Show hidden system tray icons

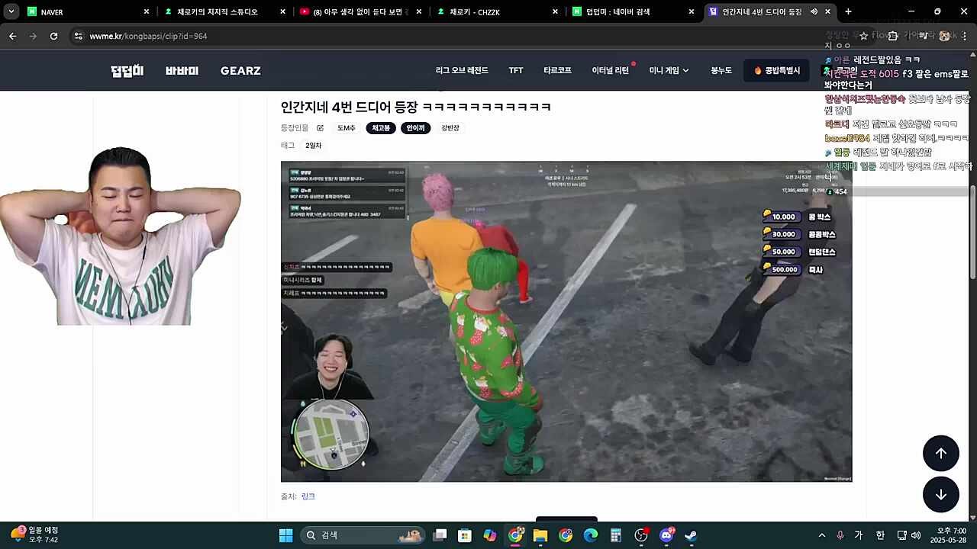click(x=821, y=535)
